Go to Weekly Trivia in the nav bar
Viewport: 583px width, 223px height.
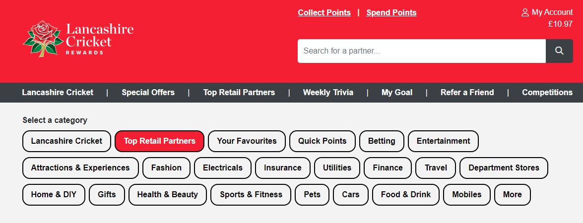tap(328, 92)
